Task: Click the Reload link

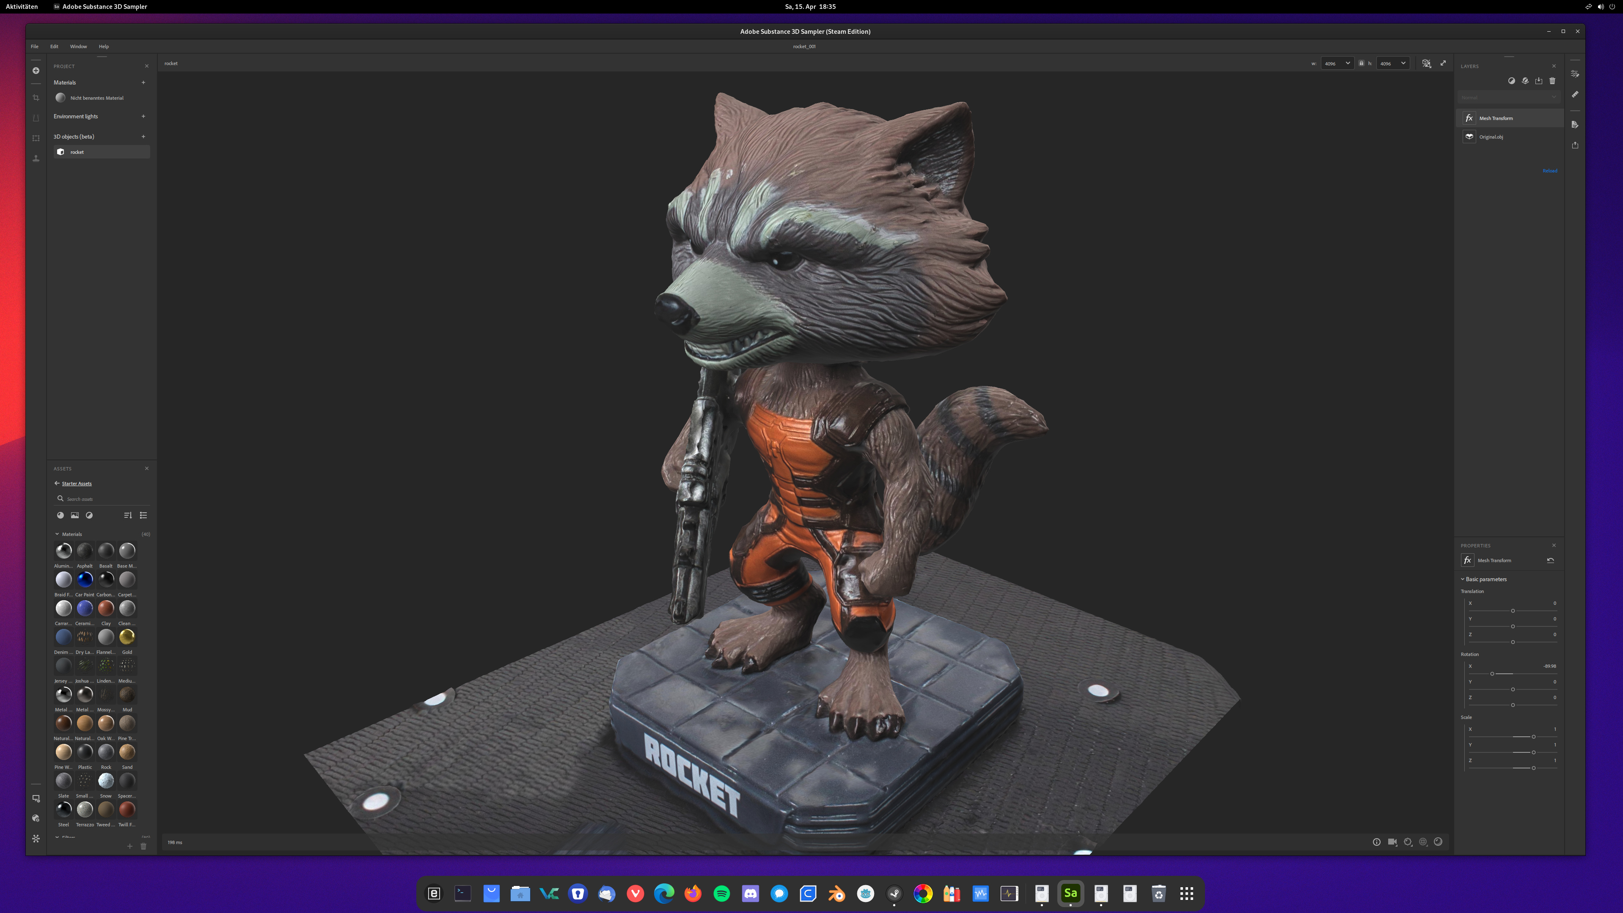Action: point(1549,170)
